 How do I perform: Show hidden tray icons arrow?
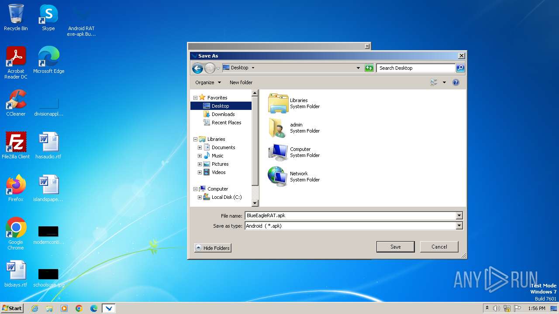[487, 308]
